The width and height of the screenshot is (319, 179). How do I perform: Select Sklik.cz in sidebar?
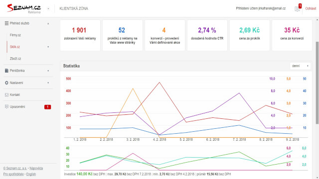pos(15,47)
